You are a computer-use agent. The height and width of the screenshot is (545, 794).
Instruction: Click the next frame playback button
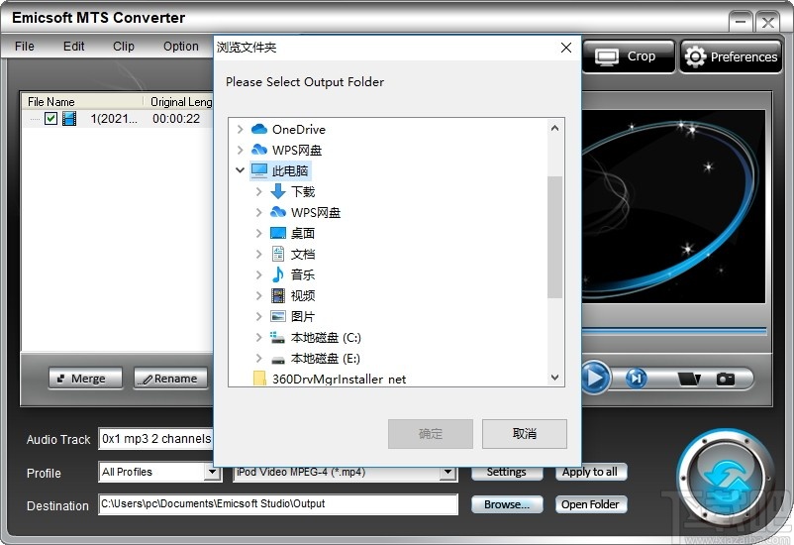(636, 379)
